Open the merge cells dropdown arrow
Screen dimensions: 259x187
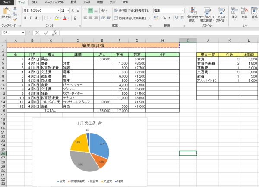coord(149,18)
